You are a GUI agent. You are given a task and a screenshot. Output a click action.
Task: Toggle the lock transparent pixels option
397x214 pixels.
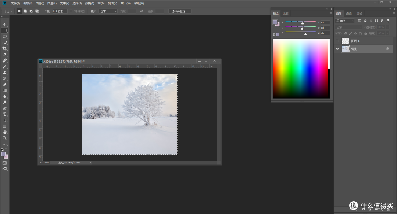click(346, 33)
